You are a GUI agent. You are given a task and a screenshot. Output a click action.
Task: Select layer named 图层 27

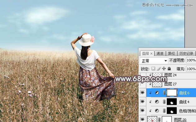170,84
